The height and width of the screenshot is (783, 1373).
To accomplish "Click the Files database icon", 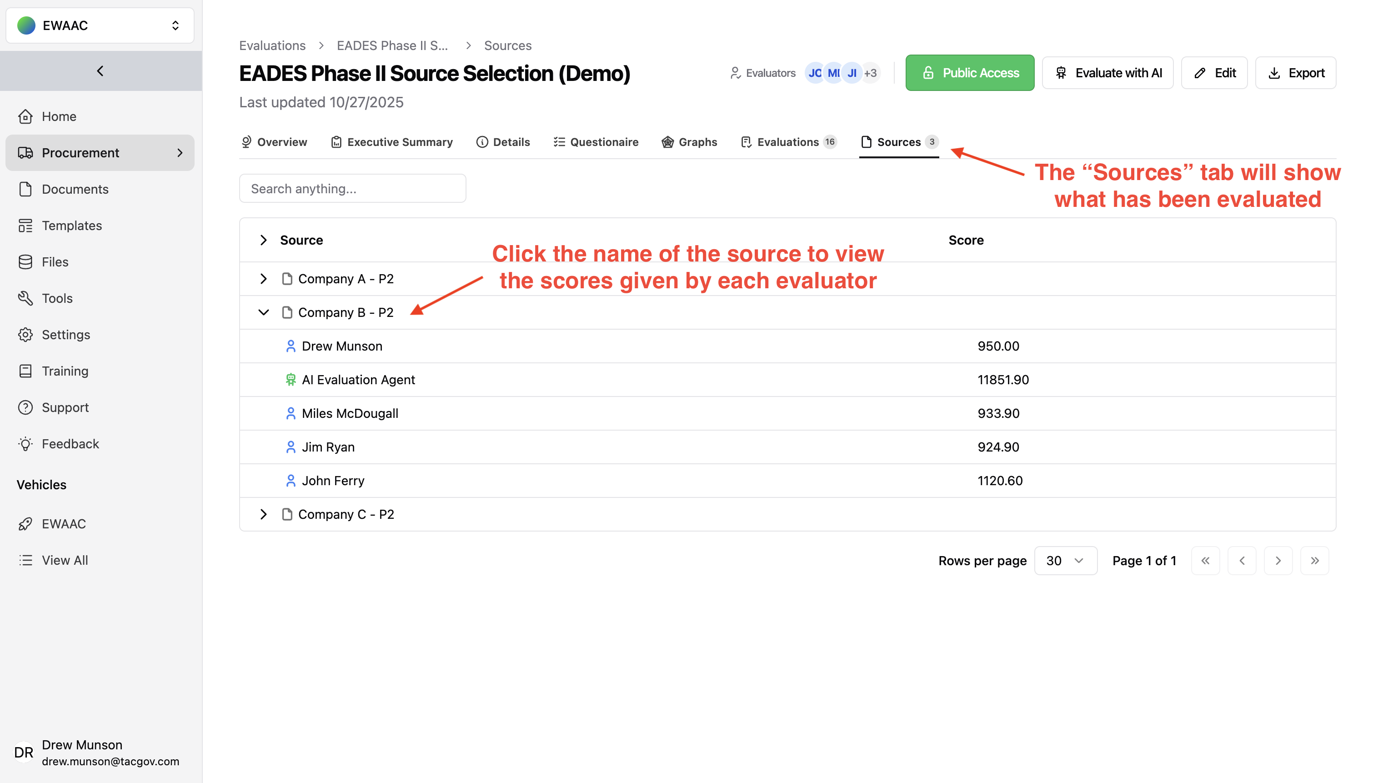I will click(25, 262).
